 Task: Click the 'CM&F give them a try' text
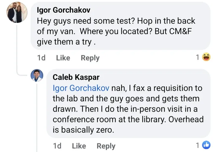coord(114,36)
